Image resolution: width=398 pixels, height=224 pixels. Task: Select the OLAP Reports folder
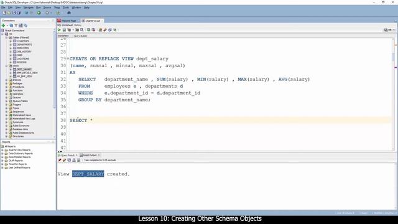click(16, 161)
